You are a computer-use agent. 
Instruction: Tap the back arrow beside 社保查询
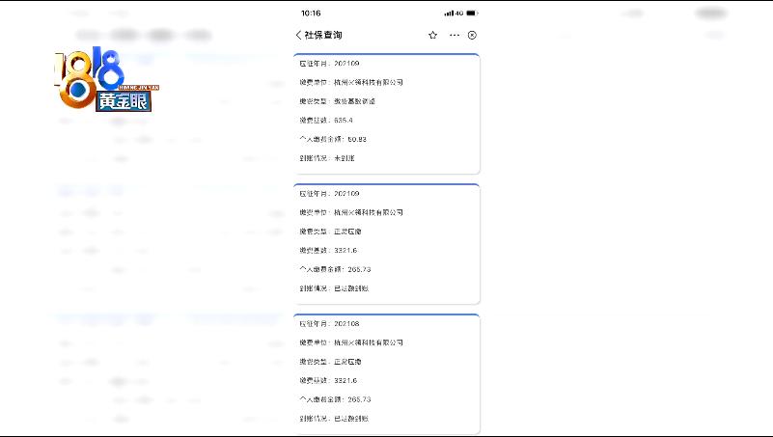click(299, 35)
